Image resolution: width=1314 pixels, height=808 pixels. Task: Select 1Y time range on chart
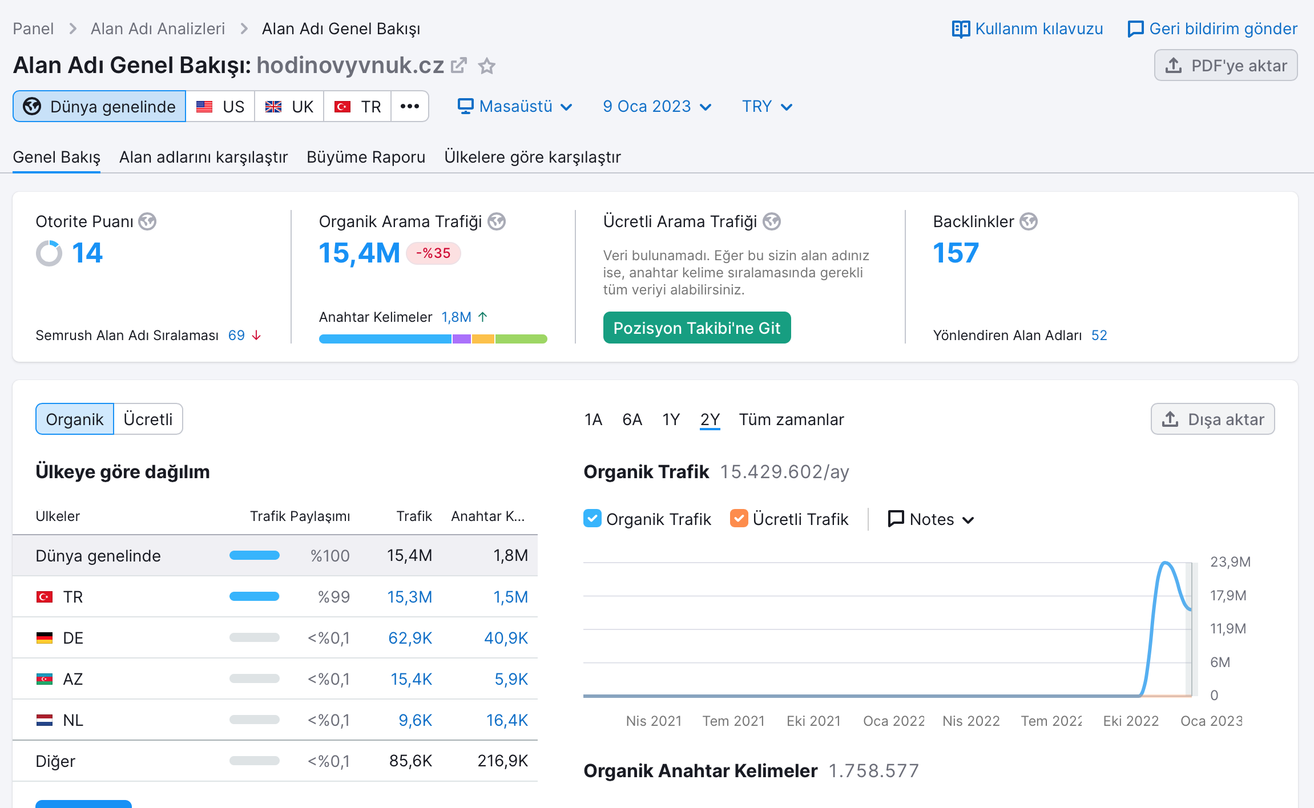click(671, 419)
